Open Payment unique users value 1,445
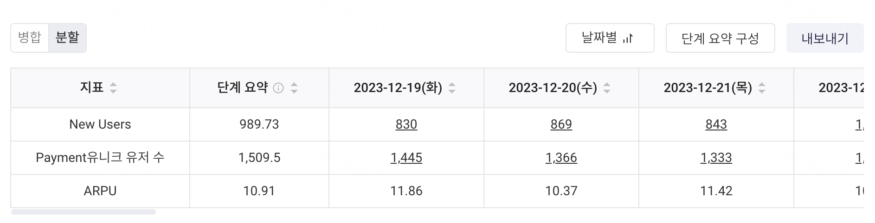This screenshot has height=223, width=875. [x=406, y=158]
